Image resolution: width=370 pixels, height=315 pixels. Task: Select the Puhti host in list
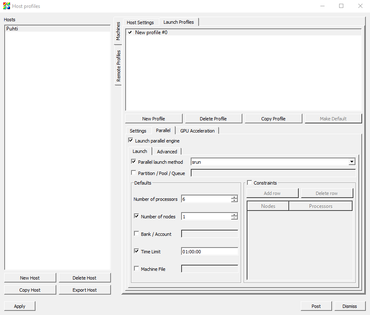tap(12, 29)
